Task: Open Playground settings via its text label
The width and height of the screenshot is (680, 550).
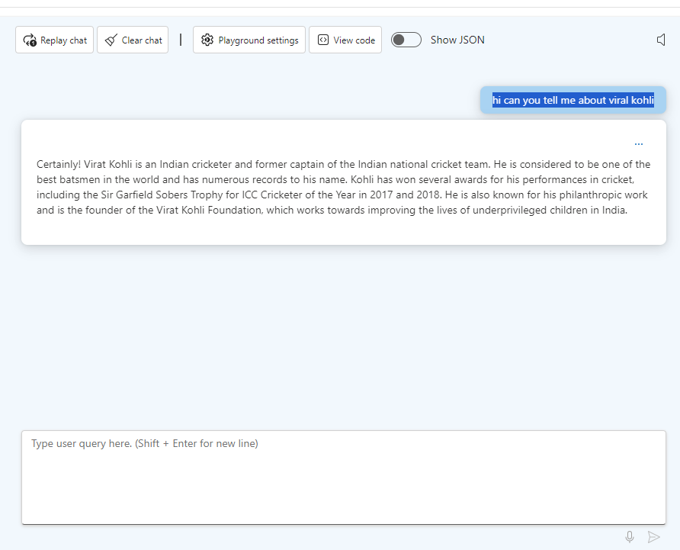Action: click(258, 40)
